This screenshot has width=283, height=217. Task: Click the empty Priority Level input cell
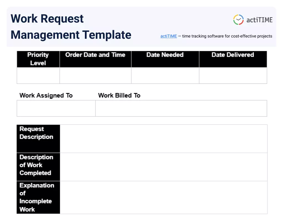coord(38,75)
